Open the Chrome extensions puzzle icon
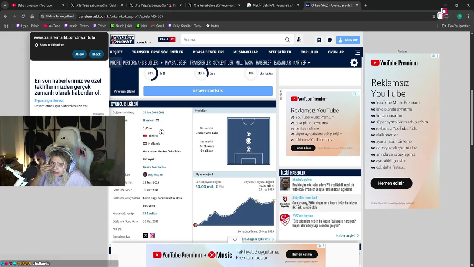This screenshot has width=474, height=267. [446, 16]
